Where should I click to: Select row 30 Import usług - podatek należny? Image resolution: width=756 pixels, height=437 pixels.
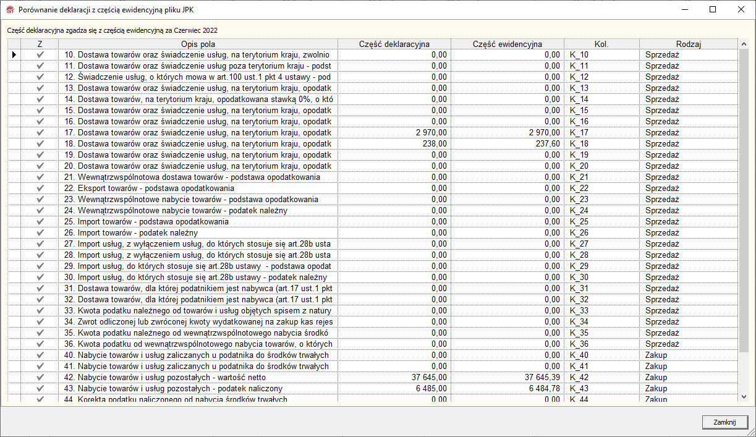pos(198,278)
